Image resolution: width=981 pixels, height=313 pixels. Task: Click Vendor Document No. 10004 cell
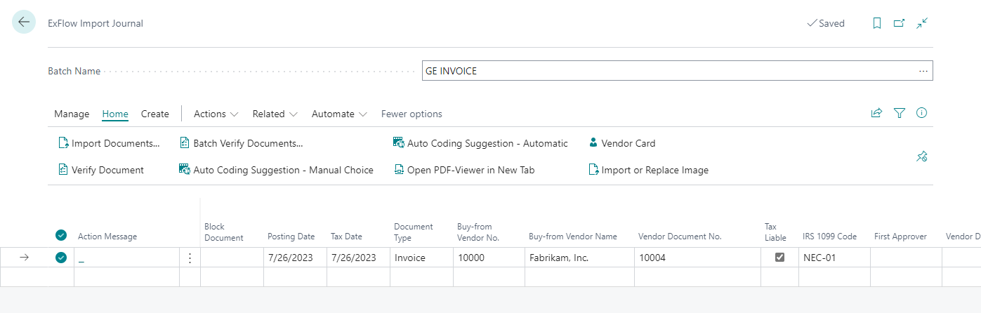(697, 258)
